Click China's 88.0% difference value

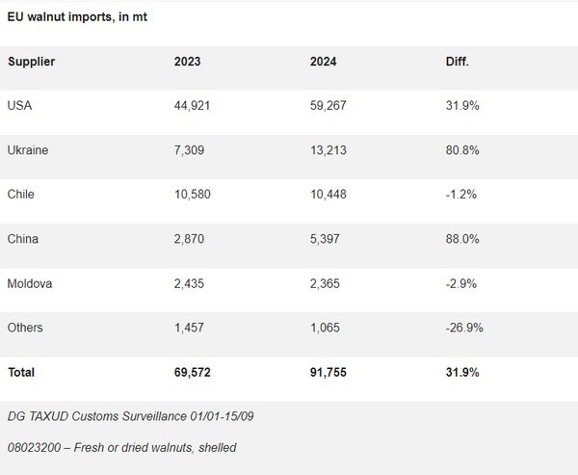click(x=455, y=239)
